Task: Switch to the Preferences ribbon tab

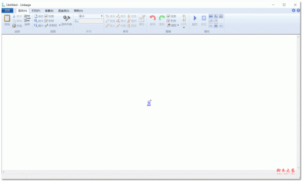Action: click(64, 11)
